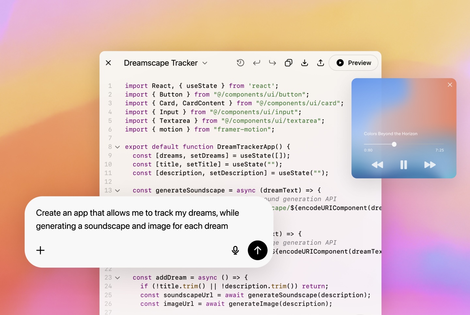Click 'soundscapeUrl' variable on line 25
Viewport: 470px width, 315px height.
(x=188, y=295)
